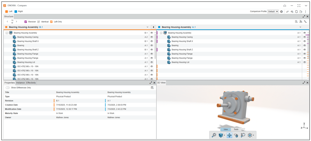Enable the Show Differences Only switch
Viewport: 311px width, 141px height.
[8, 88]
